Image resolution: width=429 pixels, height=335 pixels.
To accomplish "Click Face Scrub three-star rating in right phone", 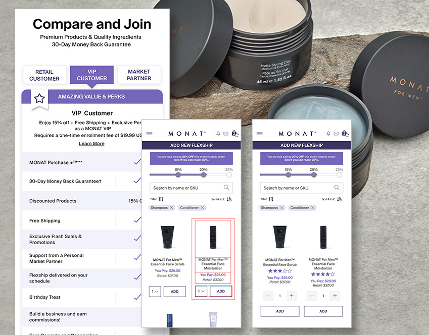I will [x=280, y=271].
